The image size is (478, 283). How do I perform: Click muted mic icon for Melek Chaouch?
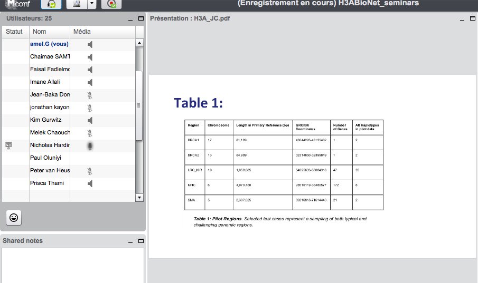coord(90,133)
